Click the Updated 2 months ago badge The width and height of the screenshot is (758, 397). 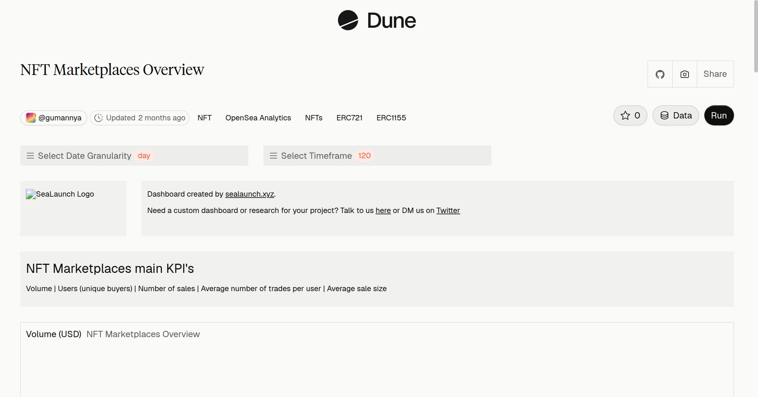pyautogui.click(x=140, y=118)
